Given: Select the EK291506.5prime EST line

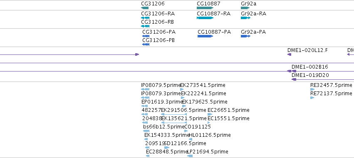Looking at the screenshot, I should (x=174, y=114).
